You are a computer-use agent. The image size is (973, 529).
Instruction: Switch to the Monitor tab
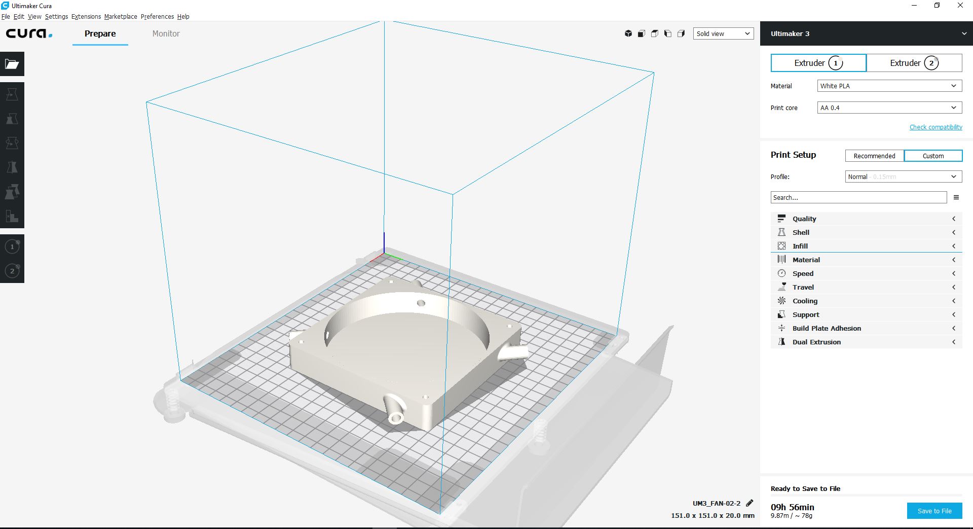click(x=166, y=33)
